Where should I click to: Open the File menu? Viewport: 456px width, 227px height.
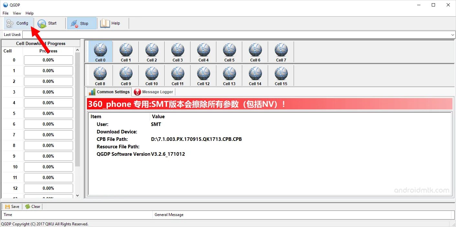click(5, 13)
